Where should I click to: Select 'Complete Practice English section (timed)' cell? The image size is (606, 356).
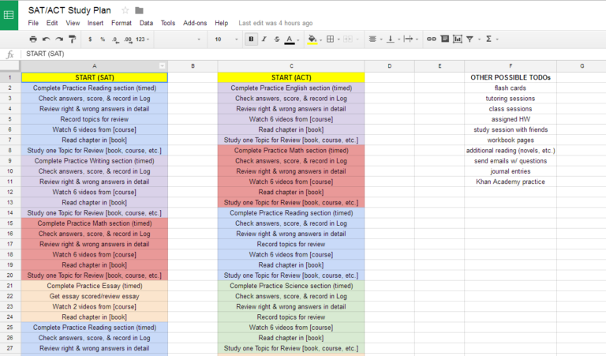click(291, 88)
